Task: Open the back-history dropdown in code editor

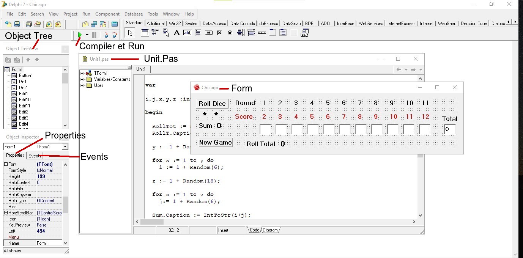Action: 406,70
